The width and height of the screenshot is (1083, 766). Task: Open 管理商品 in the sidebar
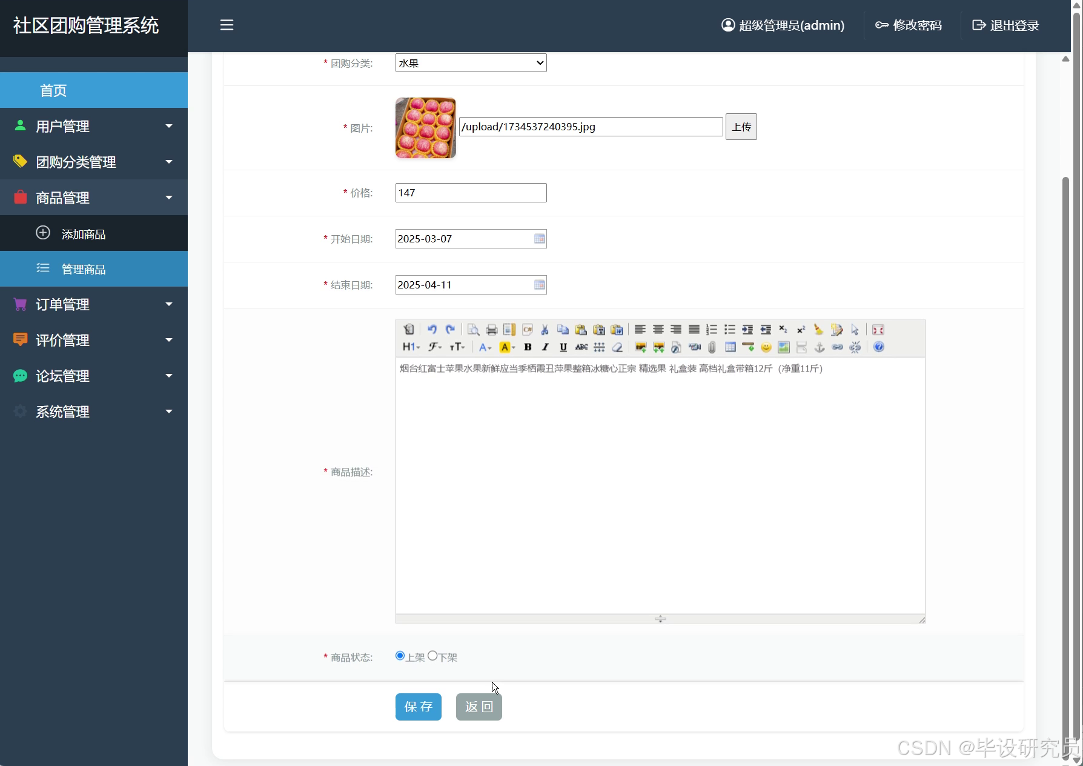(x=94, y=269)
